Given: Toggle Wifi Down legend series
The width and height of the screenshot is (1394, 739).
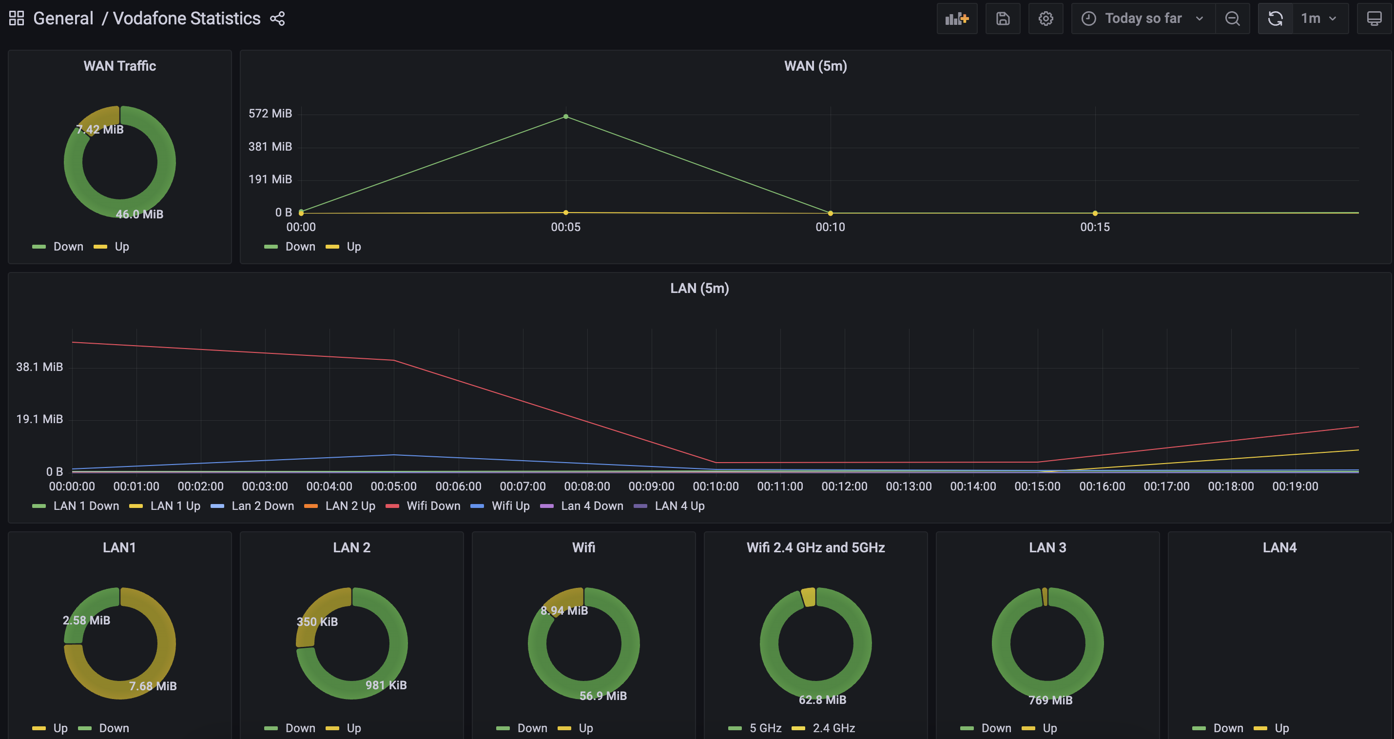Looking at the screenshot, I should 433,506.
